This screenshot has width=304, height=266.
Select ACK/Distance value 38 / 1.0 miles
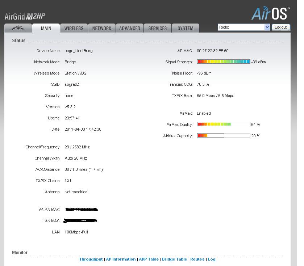[x=76, y=170]
